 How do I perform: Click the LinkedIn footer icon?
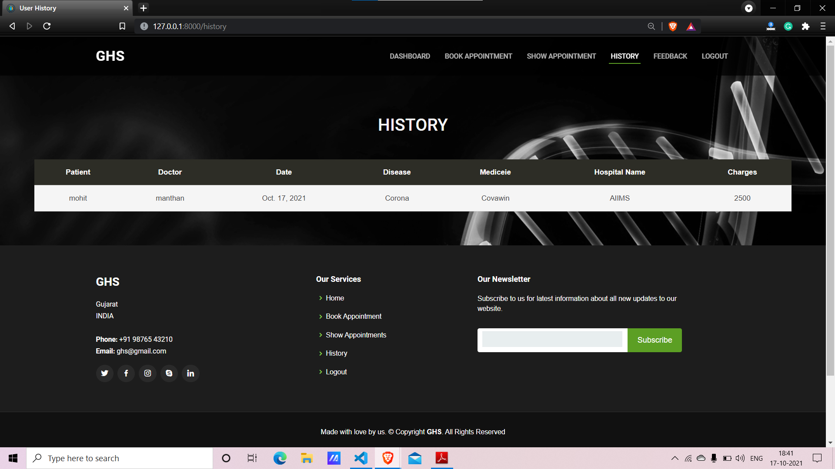pos(190,373)
